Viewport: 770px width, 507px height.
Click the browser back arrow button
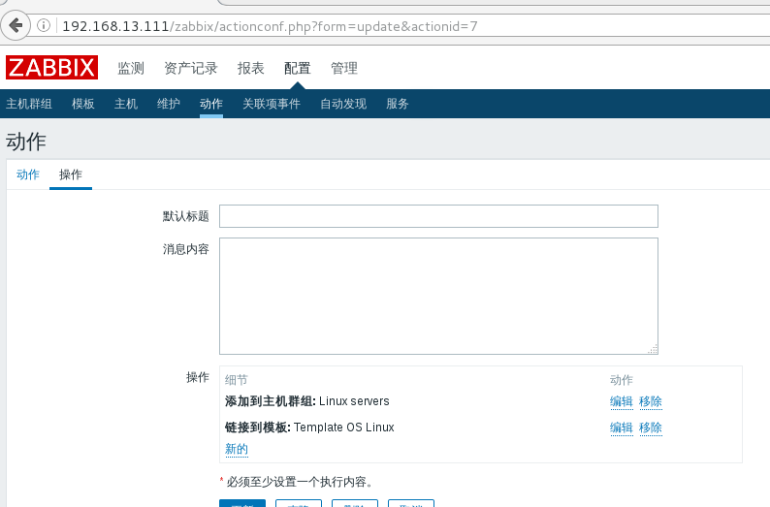point(16,25)
